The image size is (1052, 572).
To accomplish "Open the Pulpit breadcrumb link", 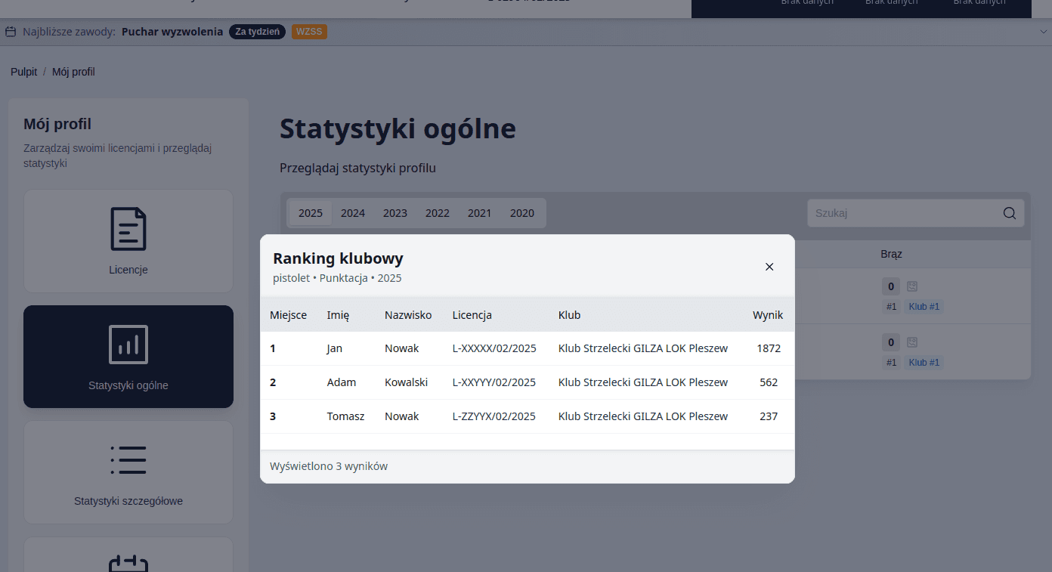I will coord(23,71).
